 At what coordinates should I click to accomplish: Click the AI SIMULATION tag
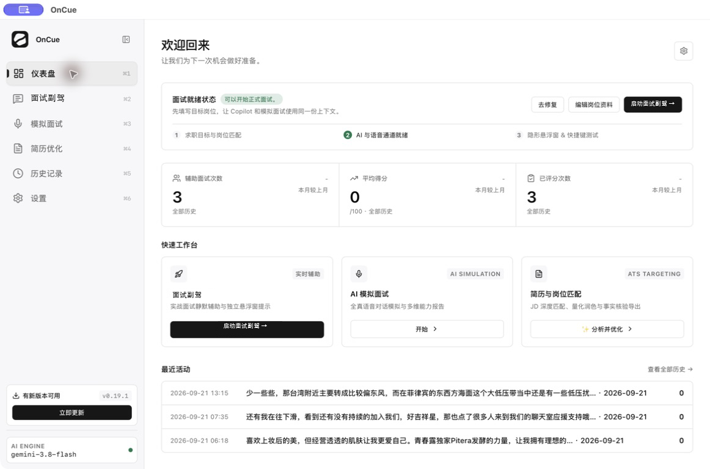[x=475, y=274]
